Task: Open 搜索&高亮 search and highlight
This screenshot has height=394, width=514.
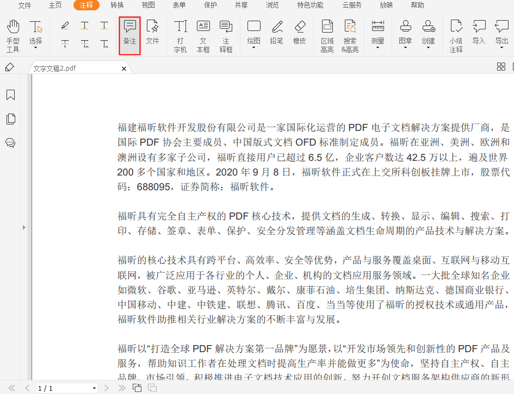Action: [x=350, y=35]
